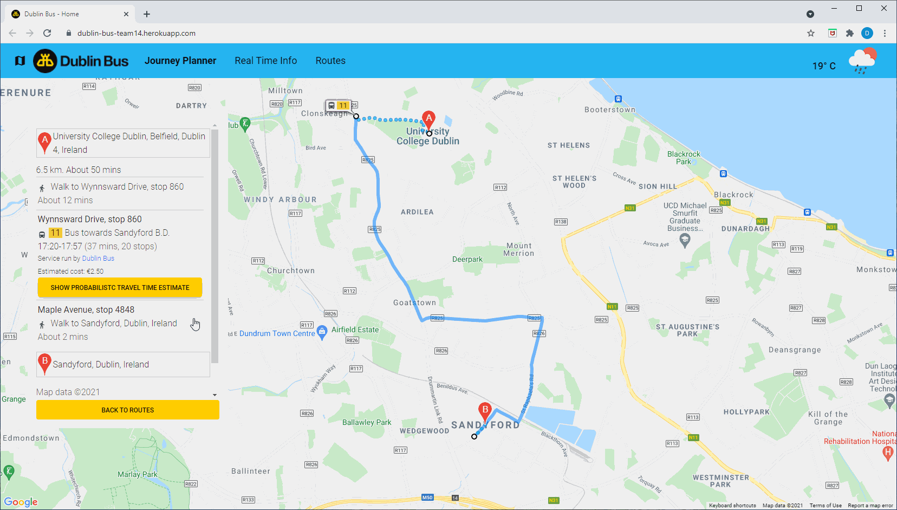Click the Google logo on the map
This screenshot has width=897, height=510.
21,502
